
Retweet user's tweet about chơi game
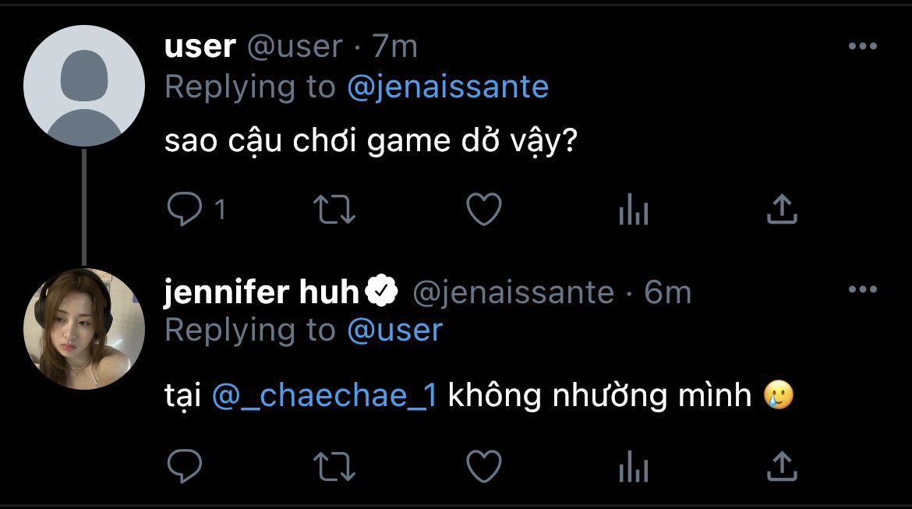tap(334, 210)
